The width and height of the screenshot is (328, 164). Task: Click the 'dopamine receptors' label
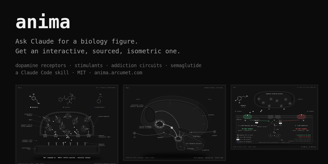101,145
